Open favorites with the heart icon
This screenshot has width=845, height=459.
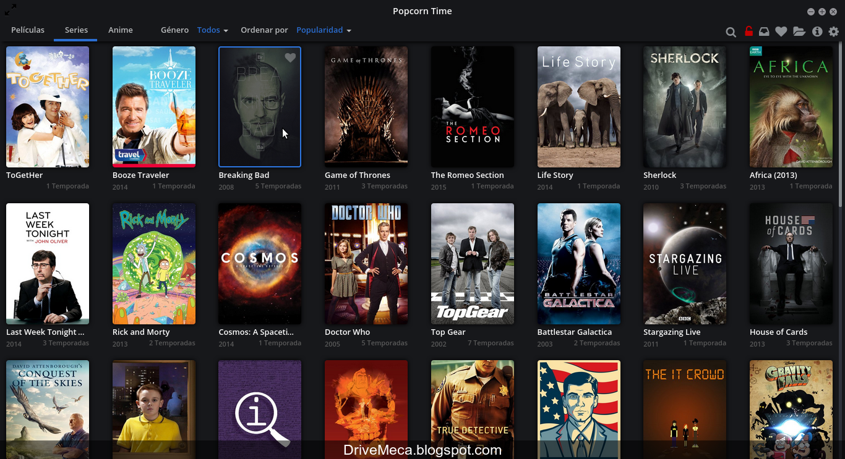(781, 32)
